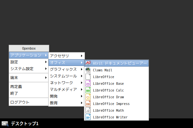Click the blue LibreOffice Writer icon
The image size is (193, 128).
click(88, 117)
